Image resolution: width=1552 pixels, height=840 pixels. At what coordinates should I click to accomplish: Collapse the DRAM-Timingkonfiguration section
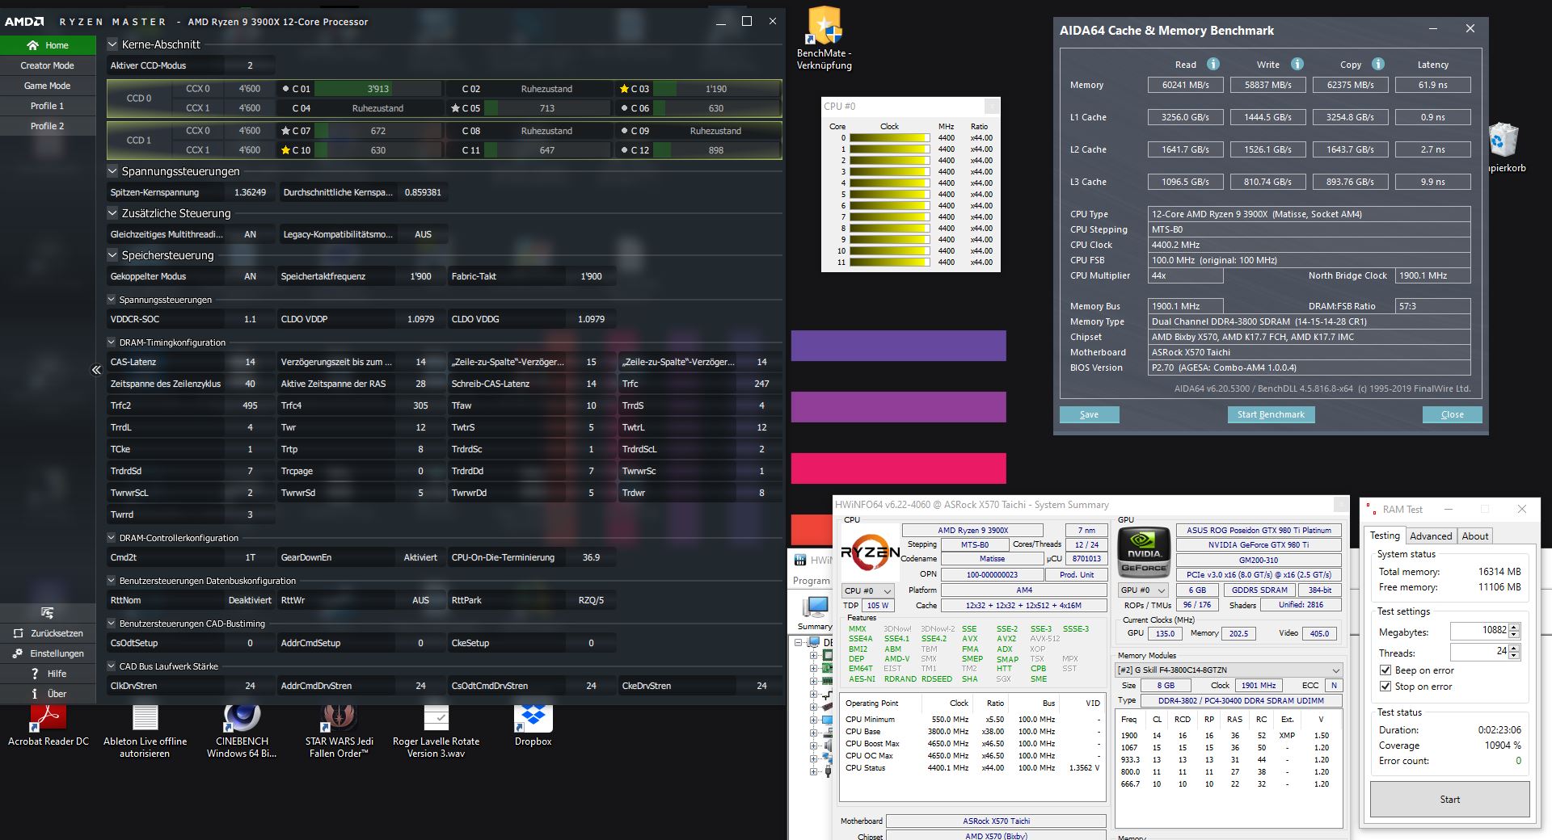click(x=112, y=342)
